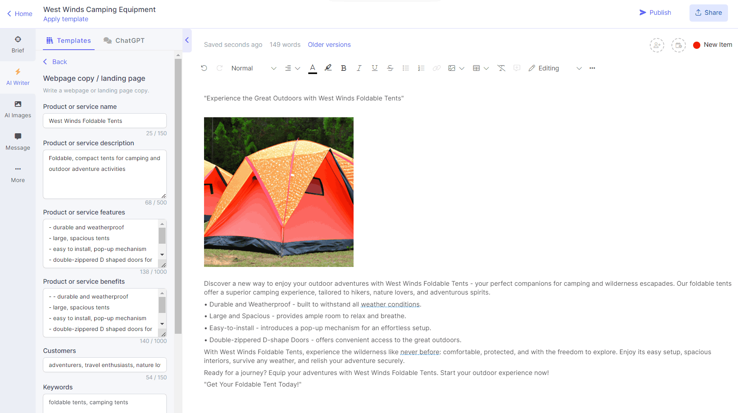
Task: Click the set due date icon
Action: 678,45
